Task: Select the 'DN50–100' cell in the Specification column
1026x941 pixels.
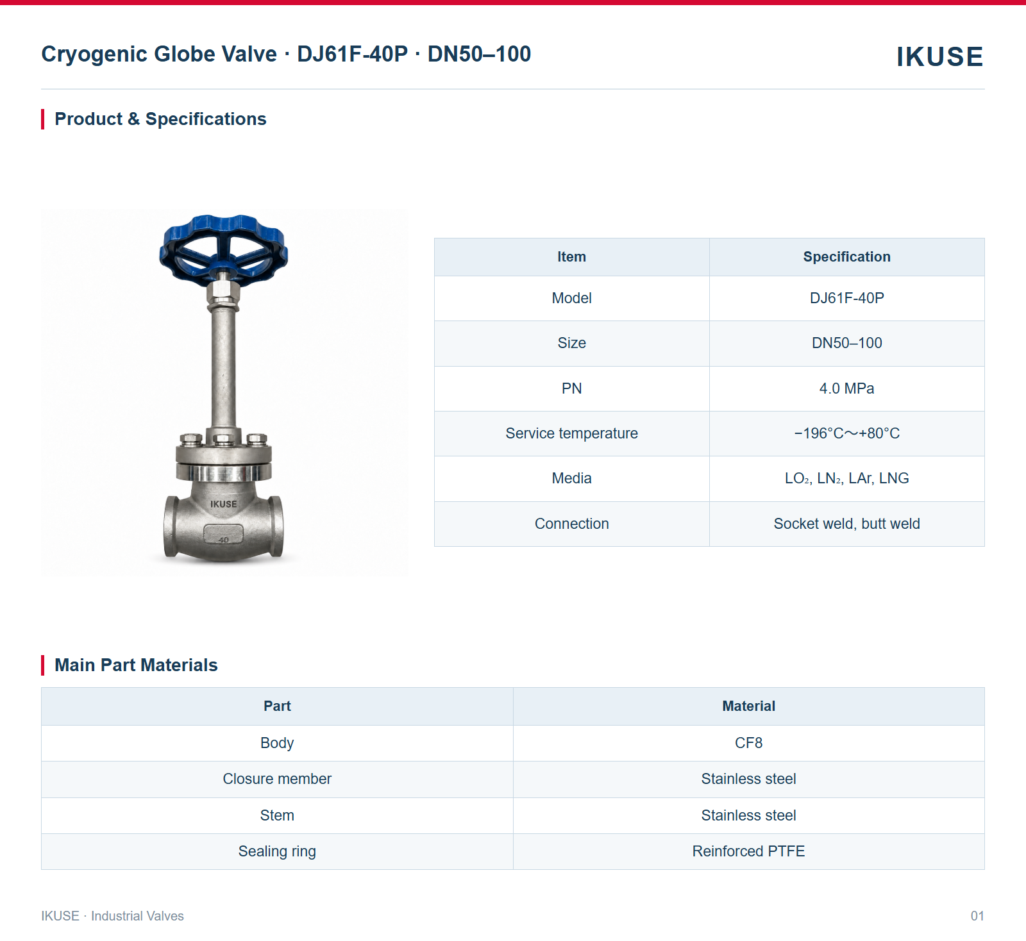Action: 846,343
